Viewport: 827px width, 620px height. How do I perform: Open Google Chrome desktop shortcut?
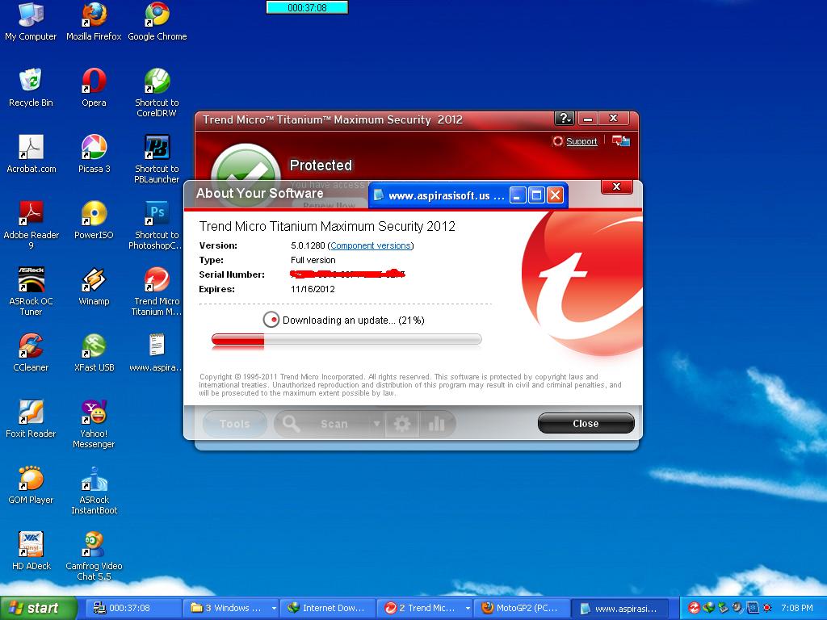[157, 22]
